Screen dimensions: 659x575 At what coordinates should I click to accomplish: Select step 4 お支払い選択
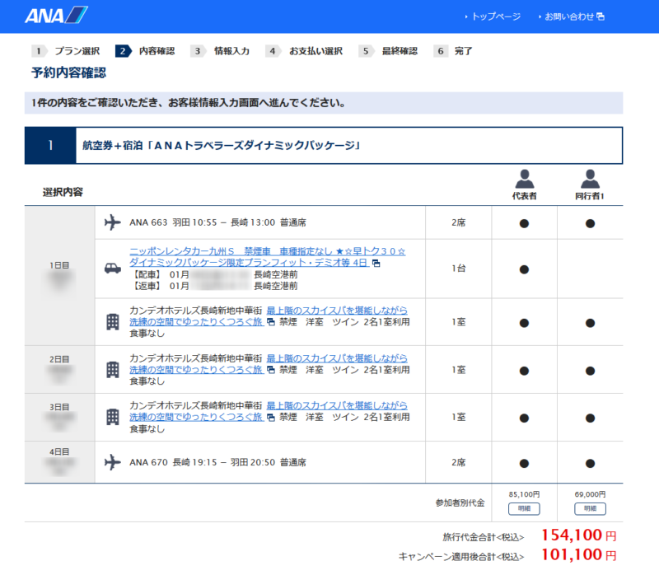coord(304,51)
